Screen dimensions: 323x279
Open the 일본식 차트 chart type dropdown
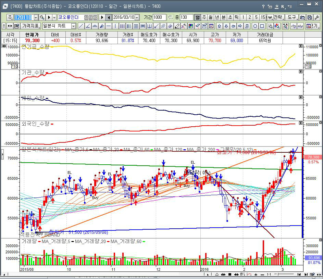73,26
